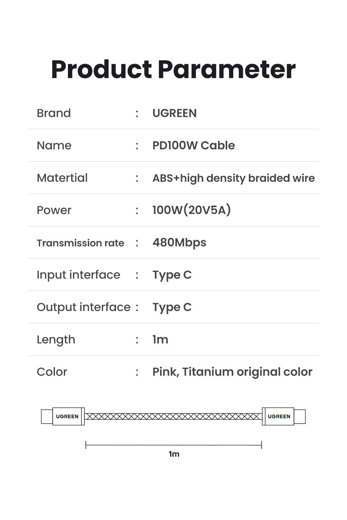The height and width of the screenshot is (520, 347).
Task: Click the PD100W Cable name value
Action: 193,145
